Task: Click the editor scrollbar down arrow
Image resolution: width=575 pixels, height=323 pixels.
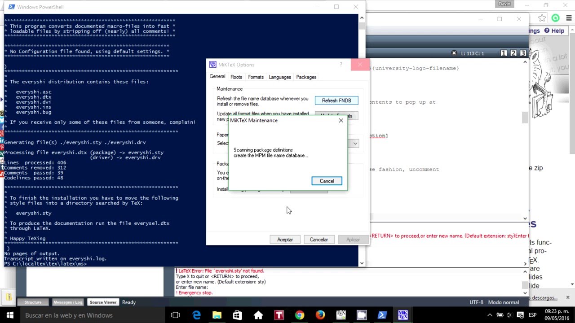Action: tap(525, 218)
